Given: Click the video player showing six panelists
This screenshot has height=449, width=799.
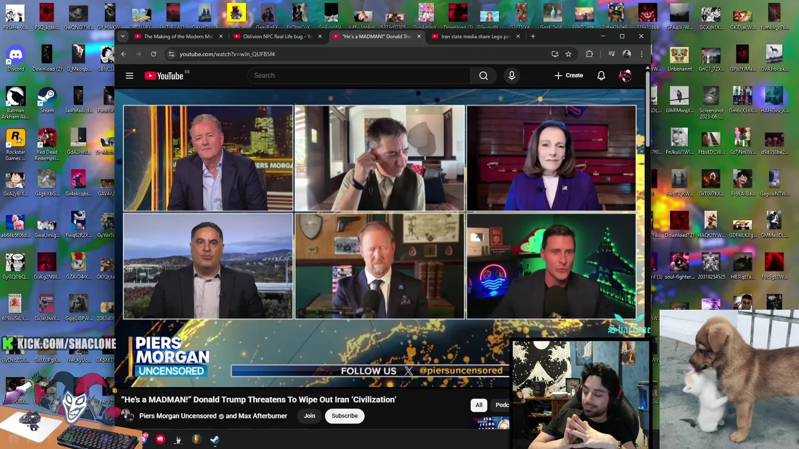Looking at the screenshot, I should click(380, 237).
